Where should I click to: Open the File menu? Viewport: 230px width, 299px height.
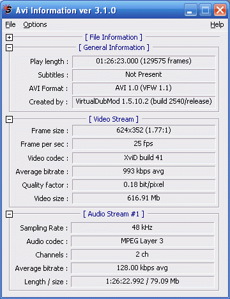[x=10, y=24]
